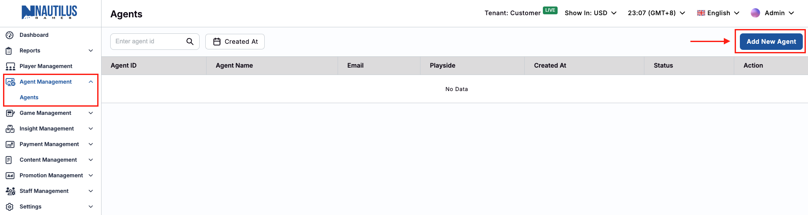Expand the Staff Management chevron

pyautogui.click(x=91, y=191)
